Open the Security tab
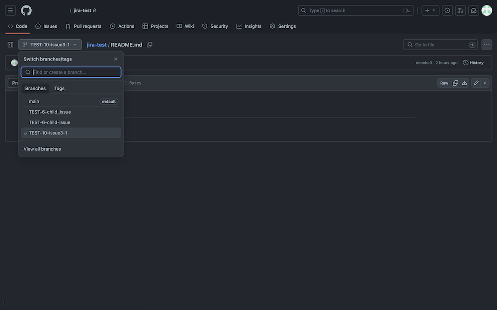The width and height of the screenshot is (497, 310). point(215,26)
